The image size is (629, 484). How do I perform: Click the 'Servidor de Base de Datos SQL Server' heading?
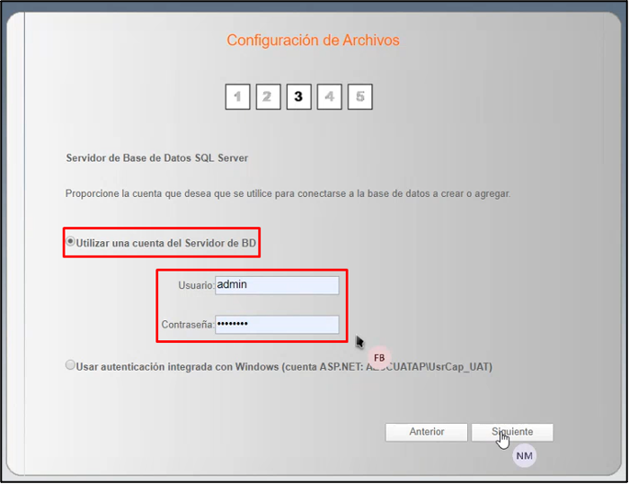157,157
